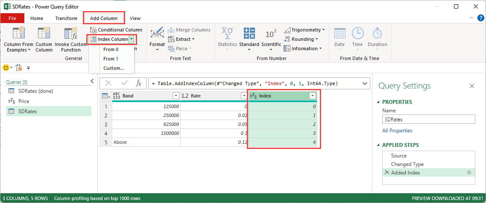Expand the formula bar dropdown chevron
Viewport: 486px width, 203px height.
365,84
